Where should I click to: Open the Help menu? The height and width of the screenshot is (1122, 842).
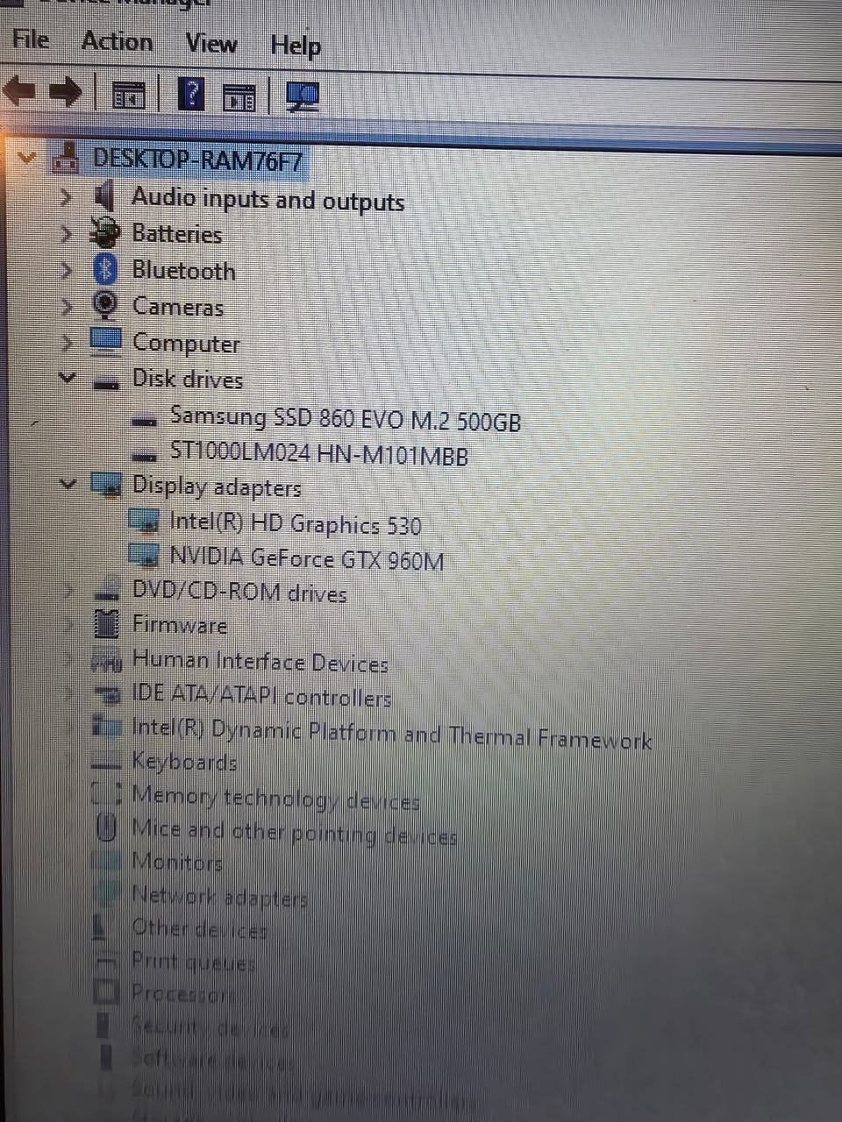coord(296,45)
